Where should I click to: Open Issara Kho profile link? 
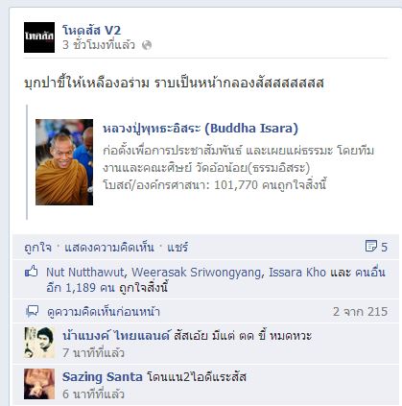297,273
